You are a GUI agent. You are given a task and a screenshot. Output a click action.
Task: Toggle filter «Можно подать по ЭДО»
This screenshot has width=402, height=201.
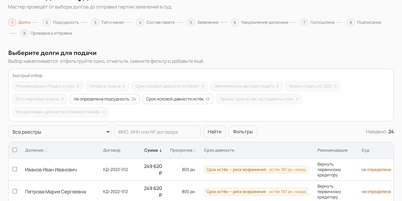(313, 86)
